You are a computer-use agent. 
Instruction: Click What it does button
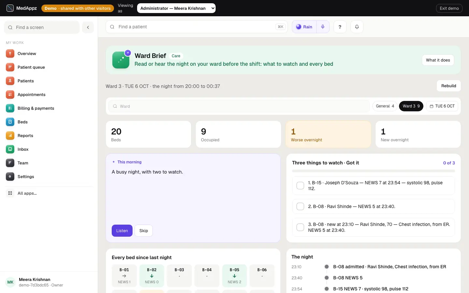click(438, 60)
